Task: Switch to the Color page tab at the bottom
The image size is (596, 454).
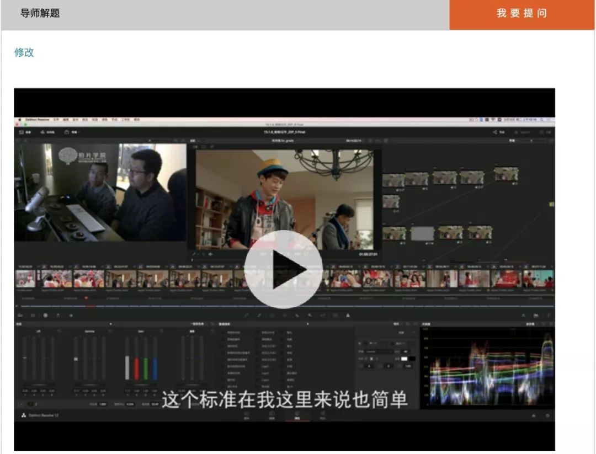Action: tap(297, 415)
